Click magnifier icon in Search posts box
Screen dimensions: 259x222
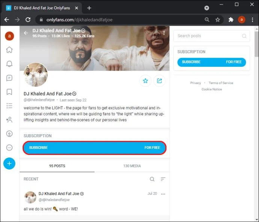pos(244,36)
